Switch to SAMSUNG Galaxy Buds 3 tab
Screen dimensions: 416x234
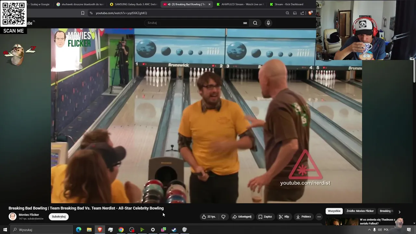(134, 4)
